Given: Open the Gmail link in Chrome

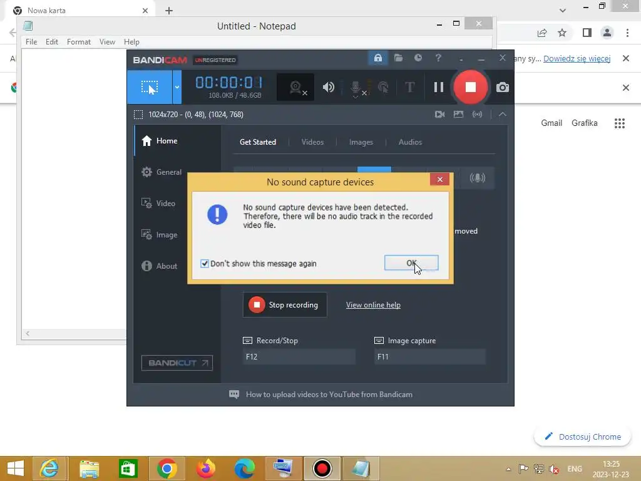Looking at the screenshot, I should point(551,123).
